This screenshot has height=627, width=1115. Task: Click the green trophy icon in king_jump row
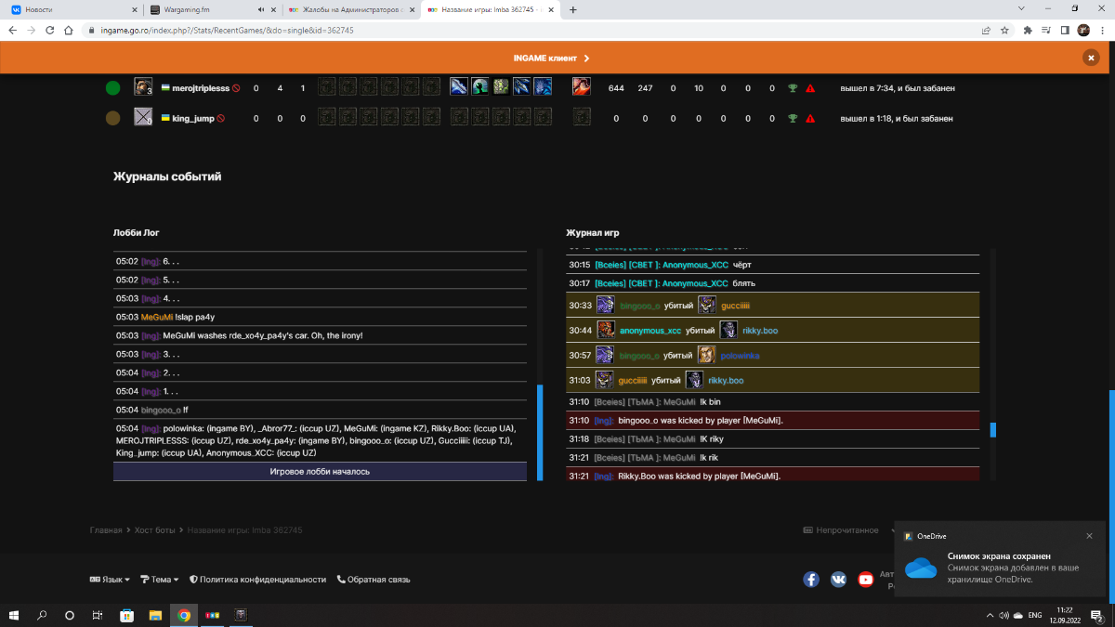792,119
